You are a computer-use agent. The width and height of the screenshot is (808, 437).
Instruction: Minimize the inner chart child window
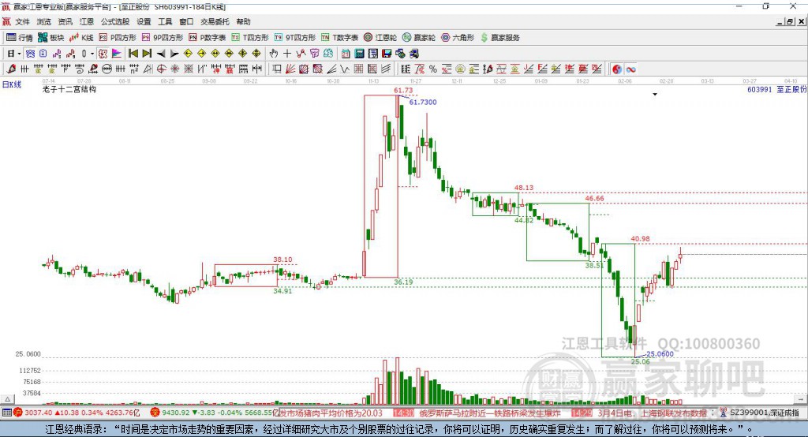tap(780, 21)
